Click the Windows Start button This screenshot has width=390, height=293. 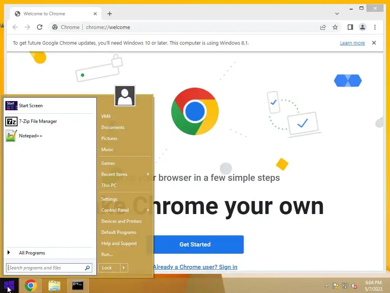(9, 285)
